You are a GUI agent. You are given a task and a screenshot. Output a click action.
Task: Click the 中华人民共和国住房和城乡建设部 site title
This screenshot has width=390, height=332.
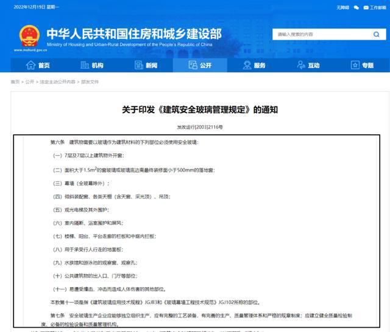tap(133, 32)
